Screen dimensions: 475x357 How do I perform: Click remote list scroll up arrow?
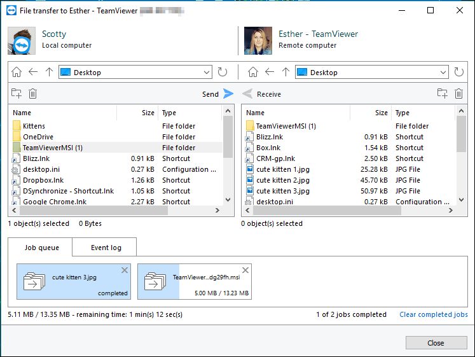point(462,111)
